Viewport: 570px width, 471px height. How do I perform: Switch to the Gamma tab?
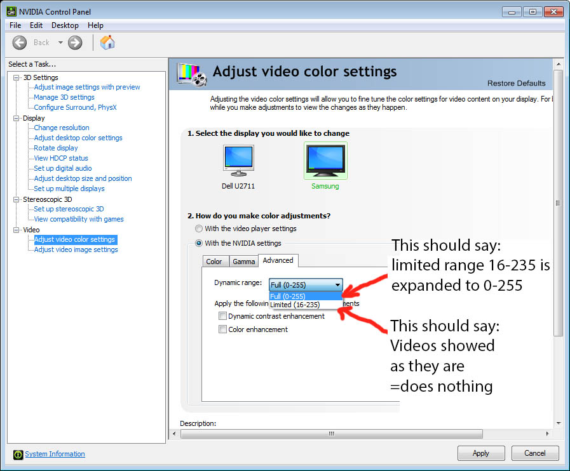point(243,262)
